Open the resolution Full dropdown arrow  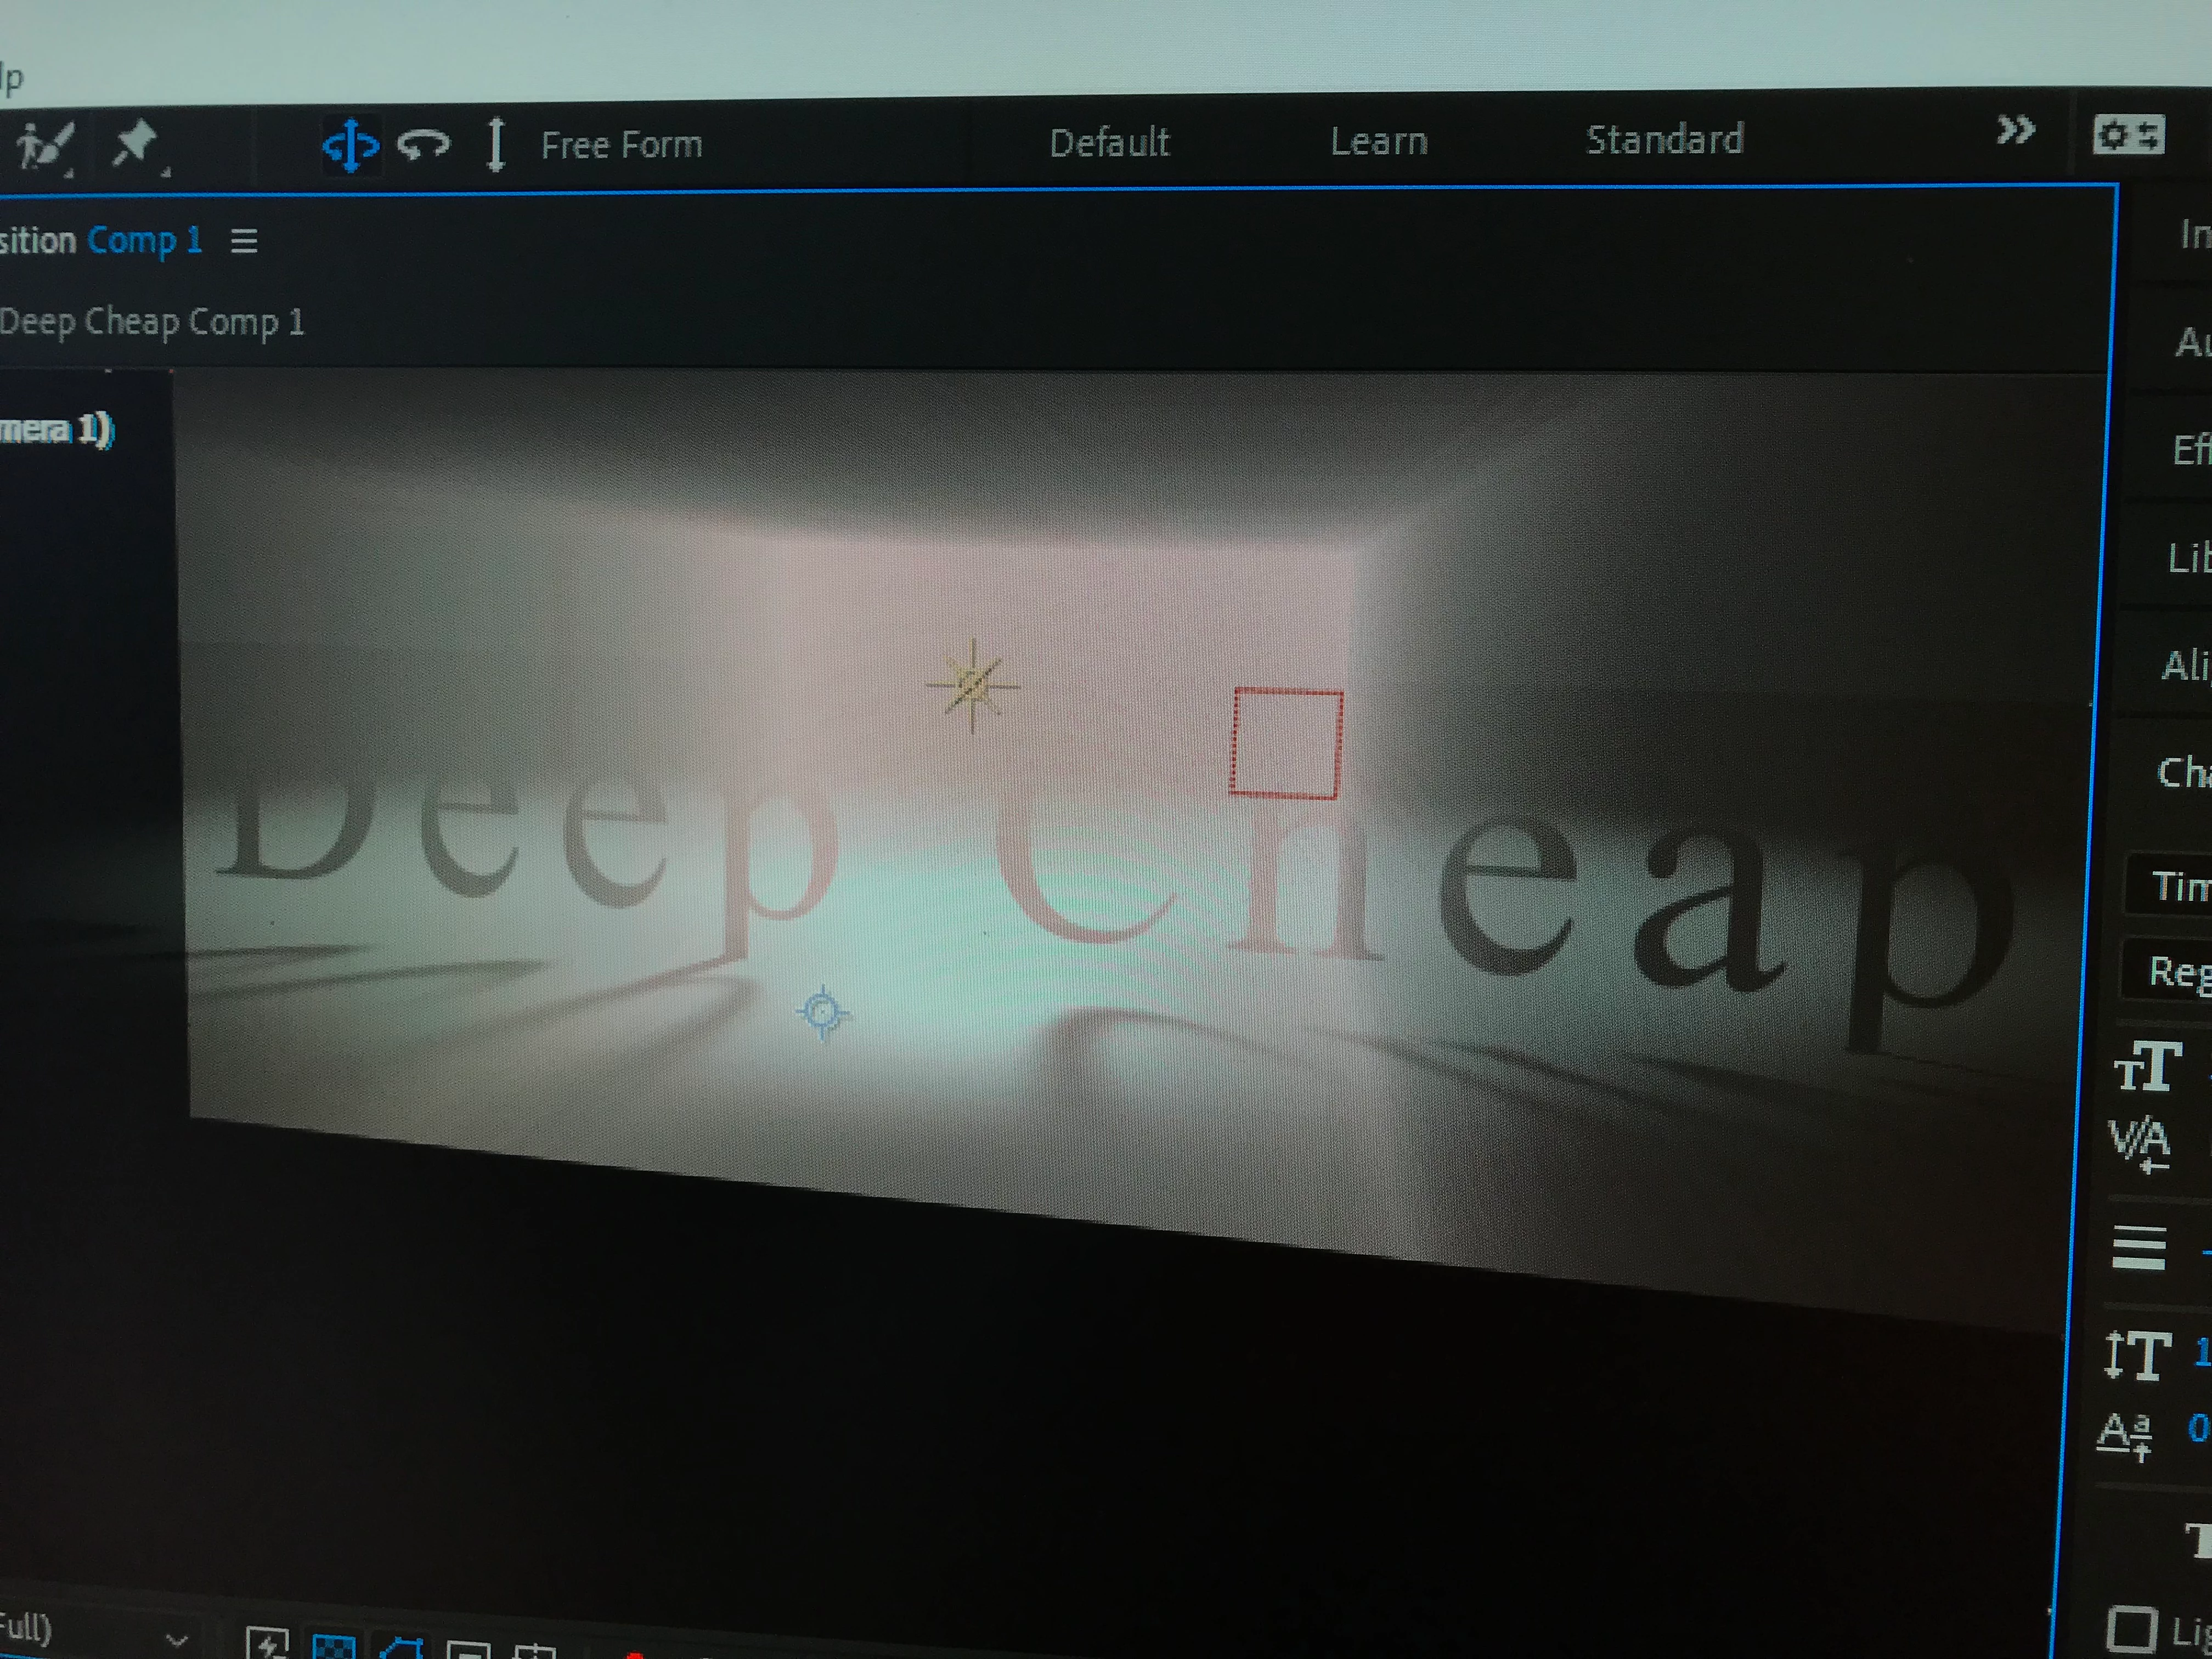pyautogui.click(x=176, y=1640)
